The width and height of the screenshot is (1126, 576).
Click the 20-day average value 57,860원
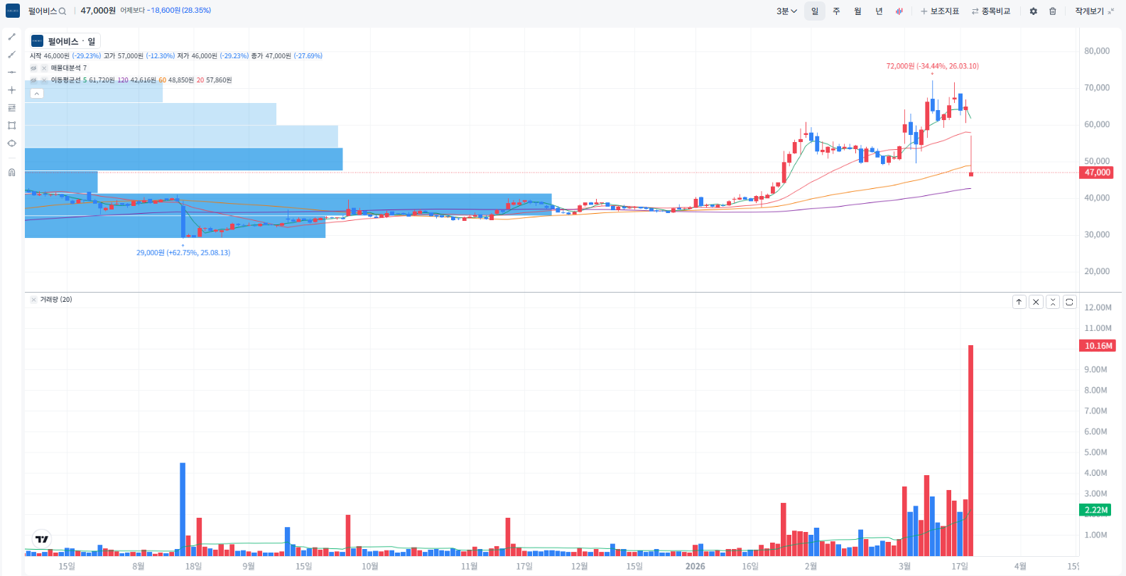pos(219,80)
